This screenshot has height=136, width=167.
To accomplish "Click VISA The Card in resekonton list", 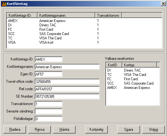I will point(135,75).
